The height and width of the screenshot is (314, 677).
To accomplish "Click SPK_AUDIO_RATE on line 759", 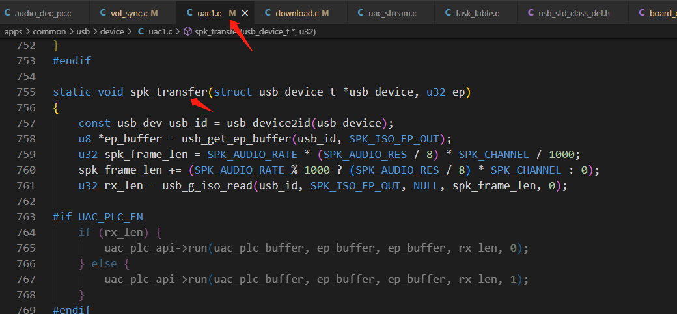I will tap(253, 155).
